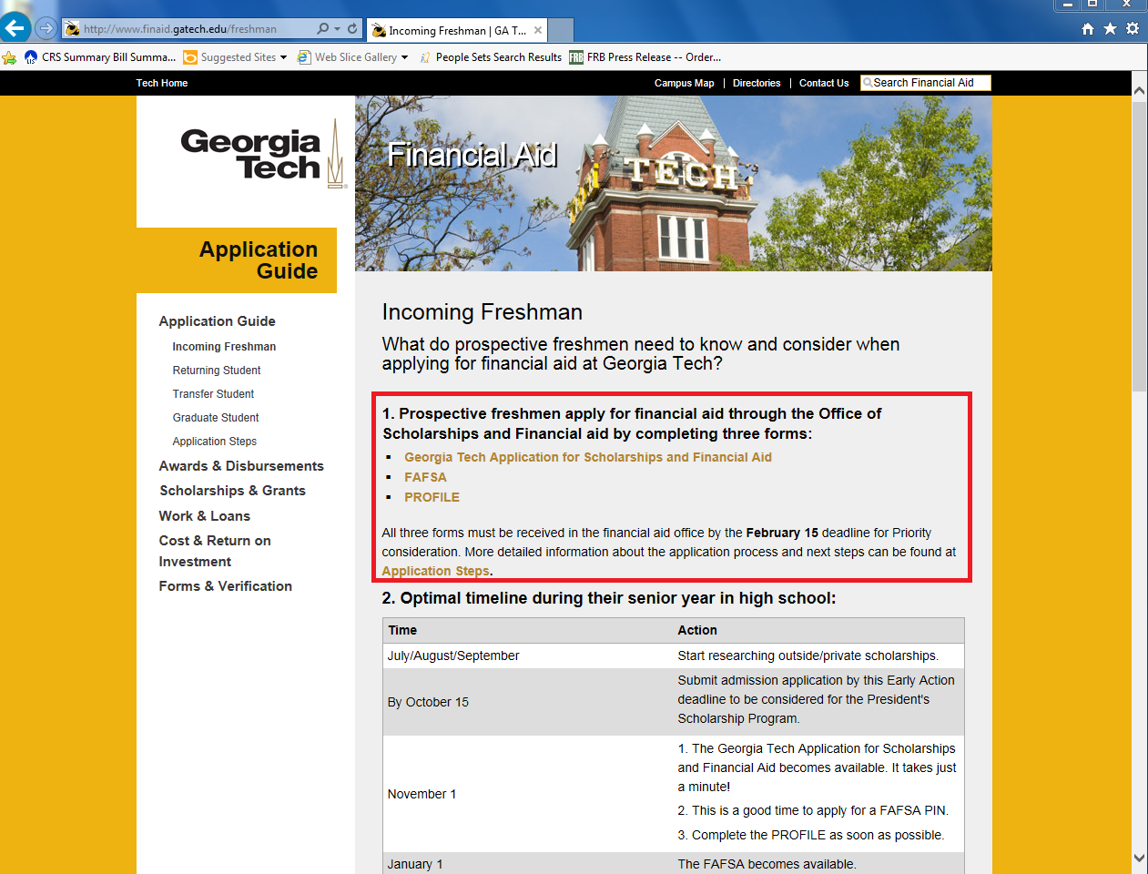
Task: Expand the Suggested Sites dropdown arrow
Action: pyautogui.click(x=283, y=57)
